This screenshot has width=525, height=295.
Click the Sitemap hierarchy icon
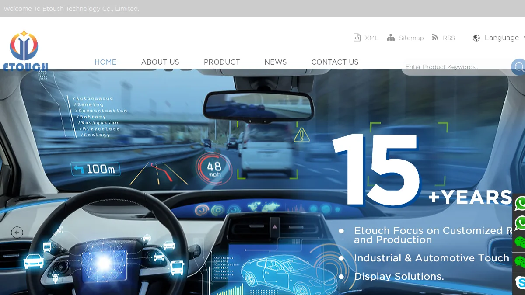[391, 38]
